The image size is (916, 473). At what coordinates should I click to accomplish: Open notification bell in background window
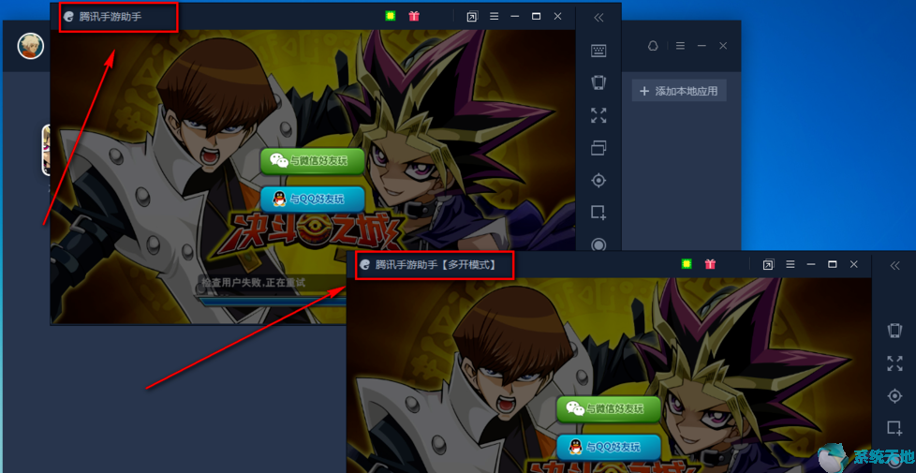pyautogui.click(x=653, y=46)
